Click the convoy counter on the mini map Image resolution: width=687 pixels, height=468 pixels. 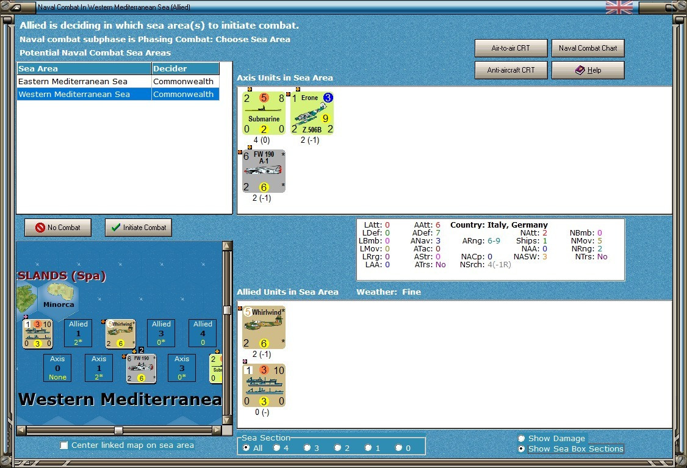pyautogui.click(x=38, y=334)
